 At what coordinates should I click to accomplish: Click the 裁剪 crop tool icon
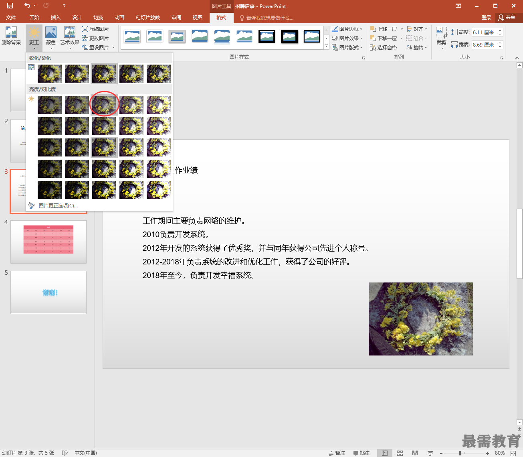click(x=441, y=33)
